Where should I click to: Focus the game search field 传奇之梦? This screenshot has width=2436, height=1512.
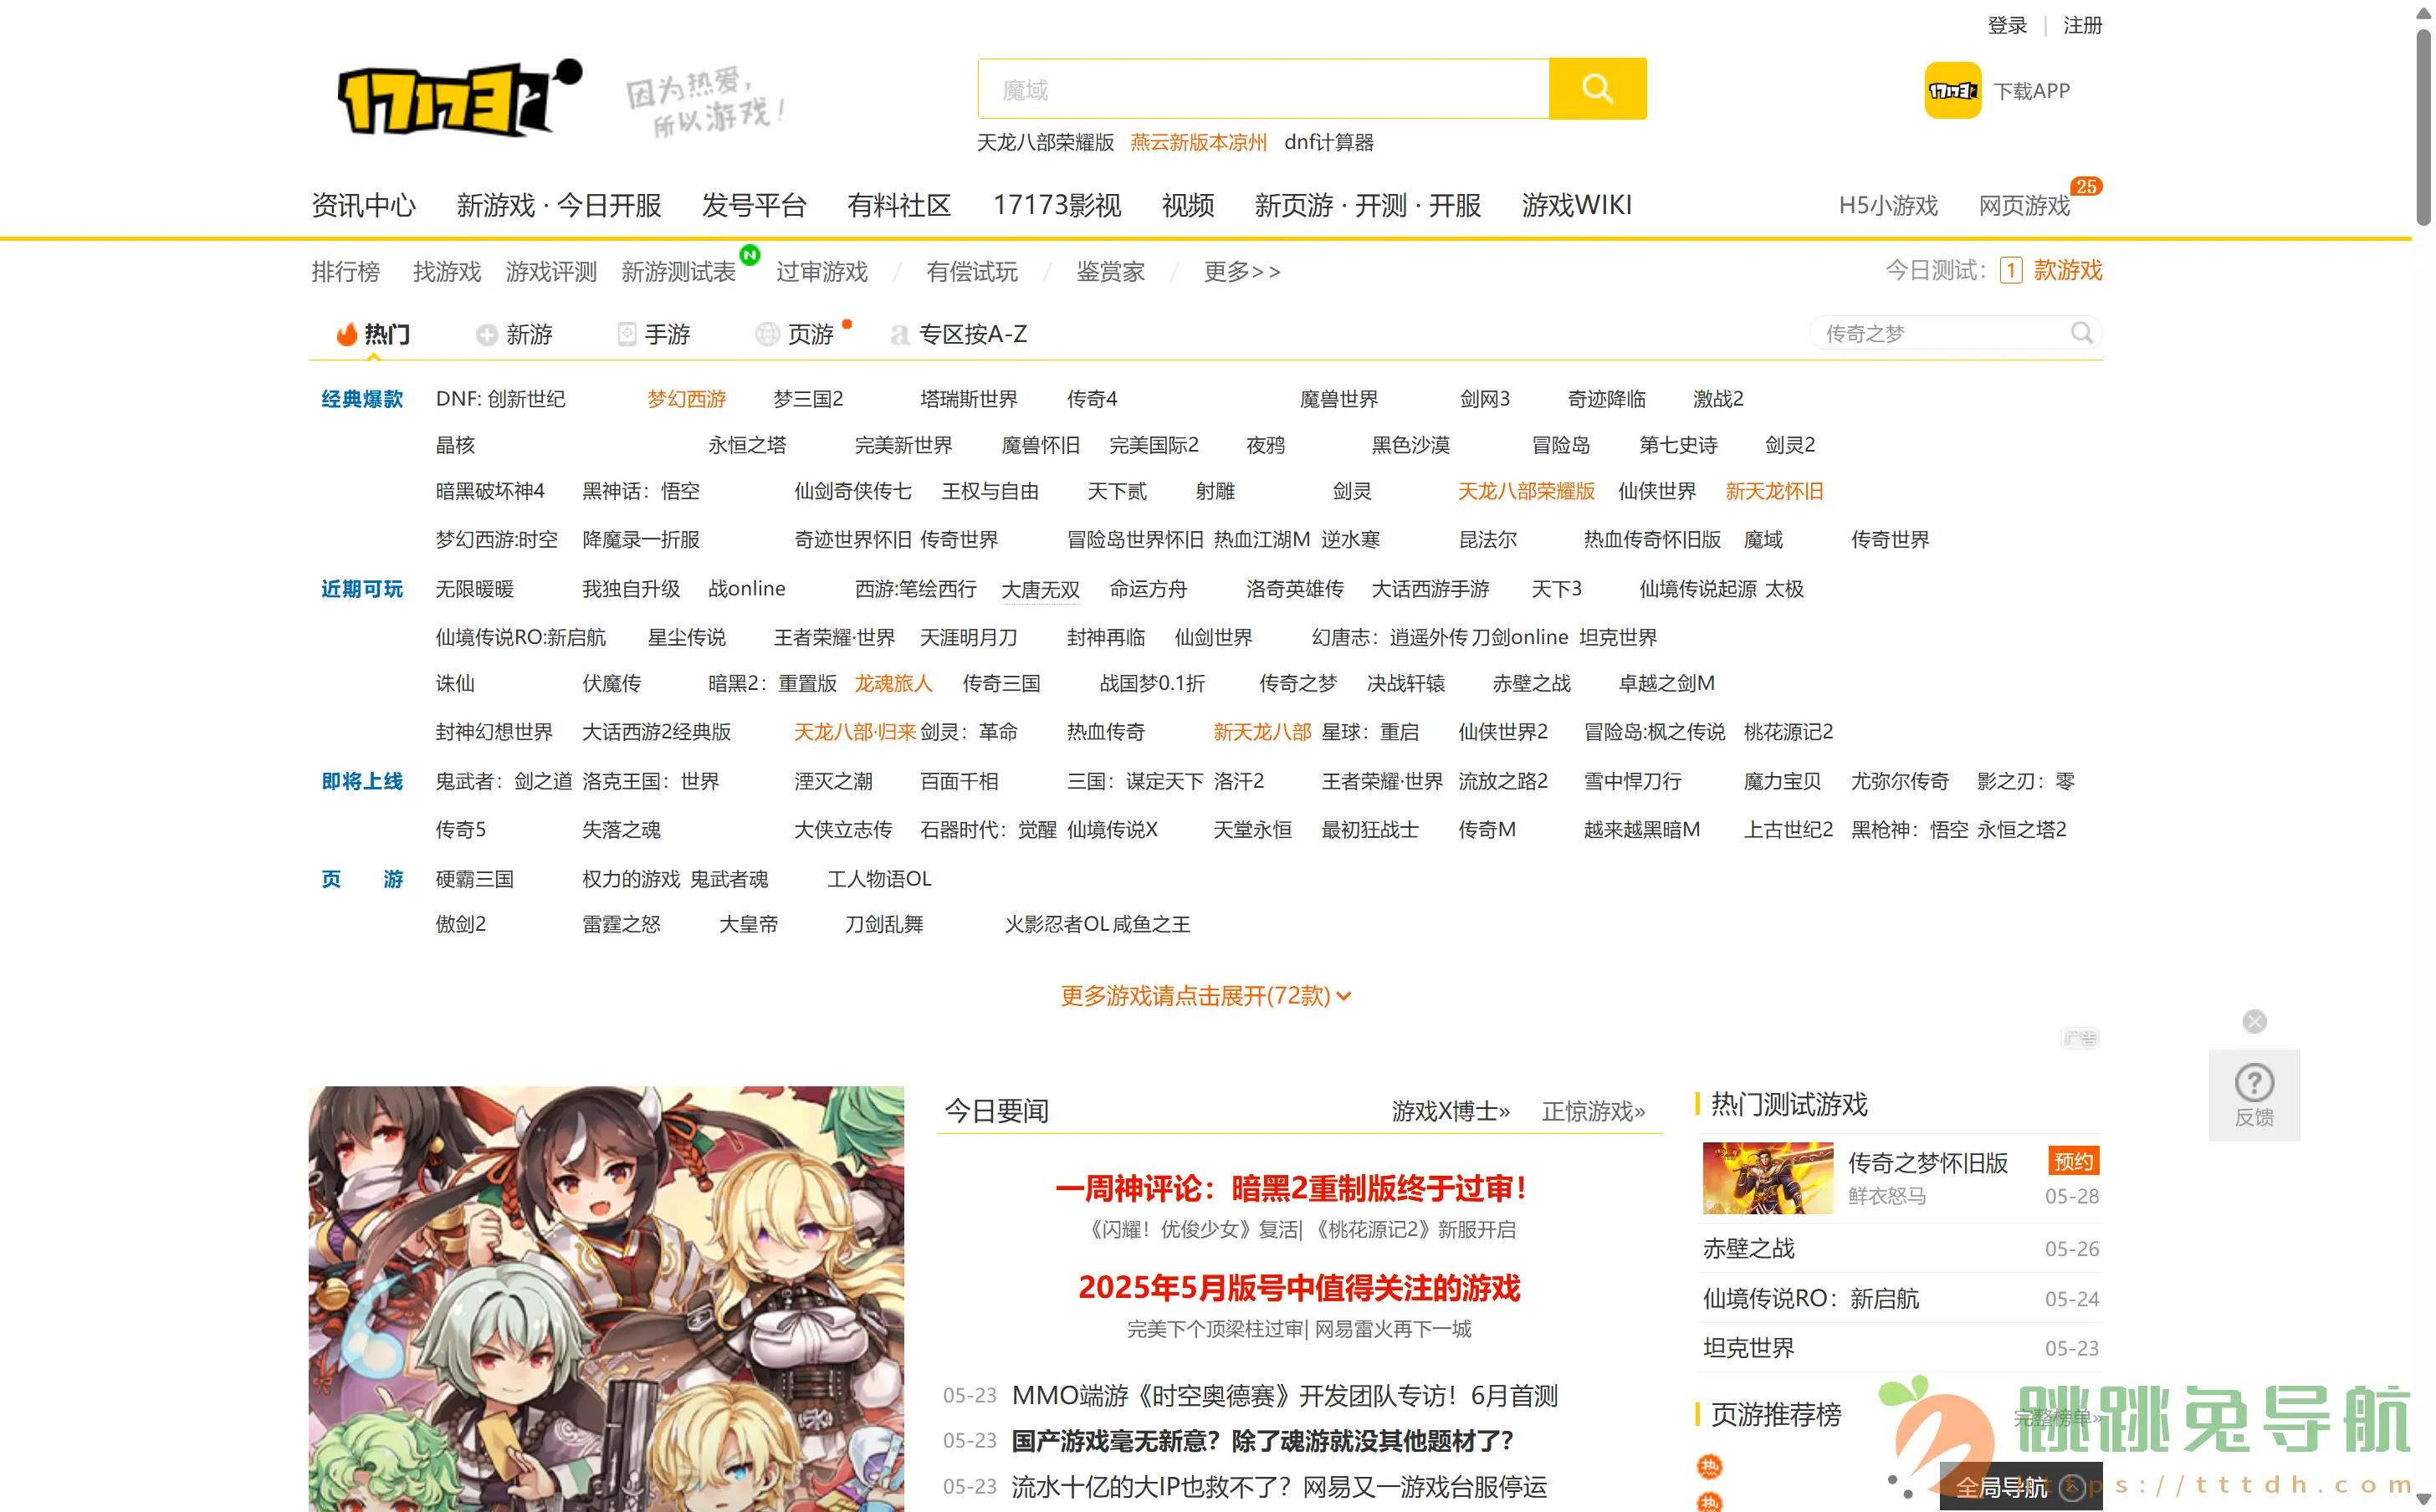point(1940,333)
